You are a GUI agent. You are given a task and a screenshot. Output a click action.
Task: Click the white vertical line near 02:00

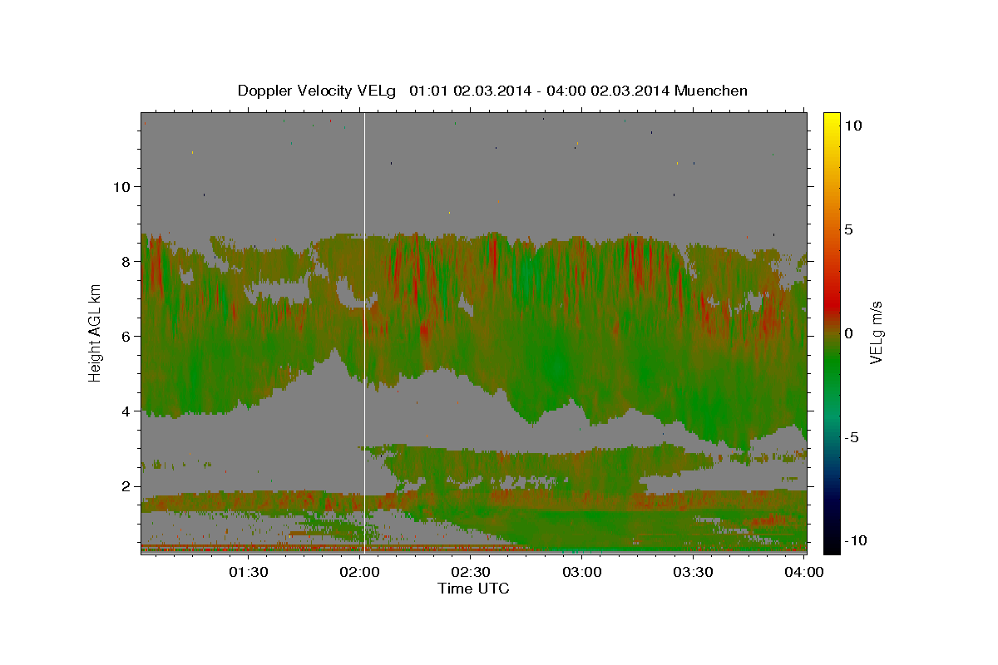pos(365,332)
